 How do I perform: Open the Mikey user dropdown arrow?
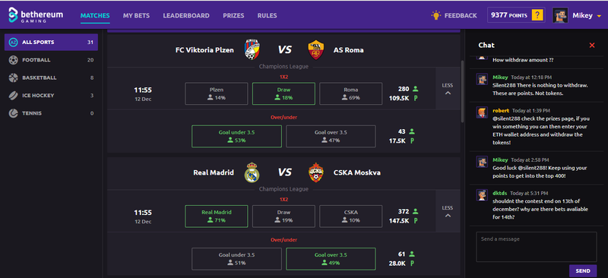point(599,16)
